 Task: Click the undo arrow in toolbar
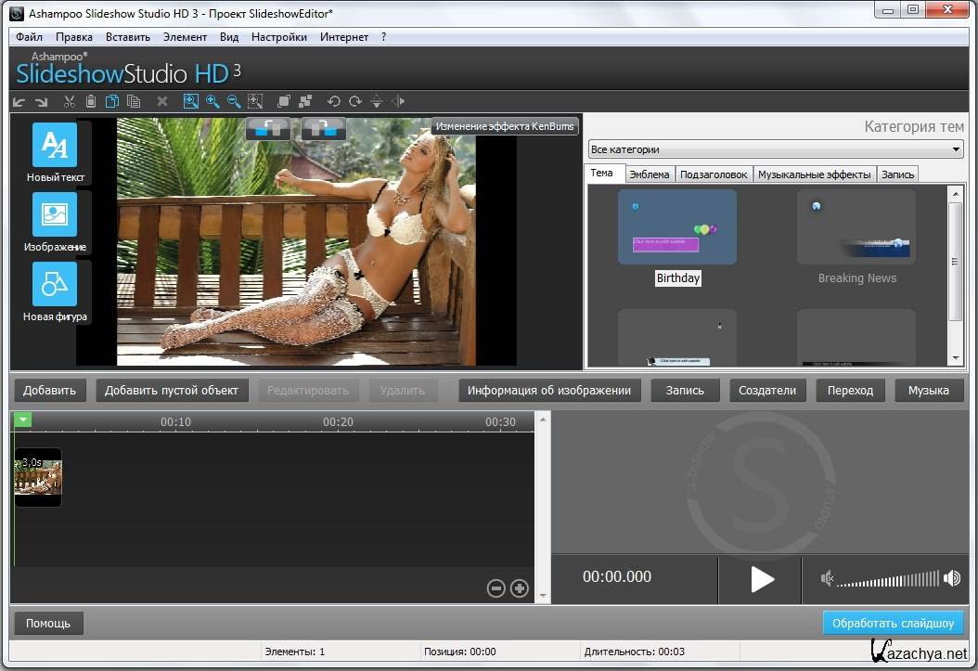19,102
